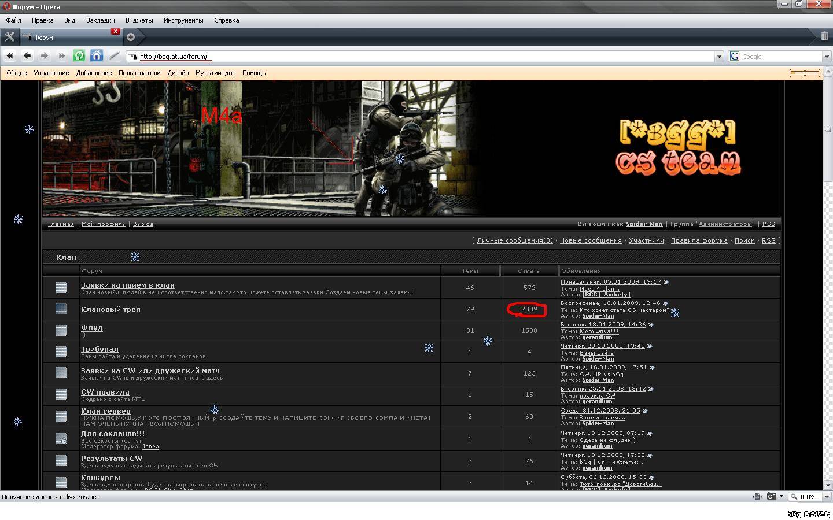The image size is (833, 520).
Task: Click the Google search engine icon
Action: (735, 56)
